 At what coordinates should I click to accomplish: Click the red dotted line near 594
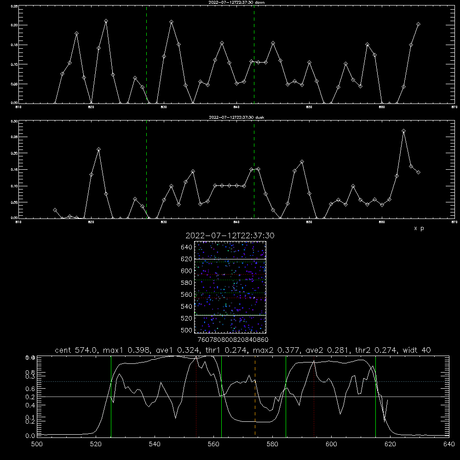pos(314,396)
